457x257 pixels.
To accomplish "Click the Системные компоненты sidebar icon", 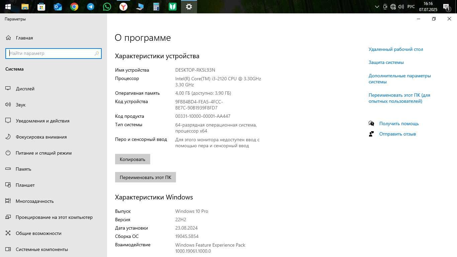I will (8, 249).
